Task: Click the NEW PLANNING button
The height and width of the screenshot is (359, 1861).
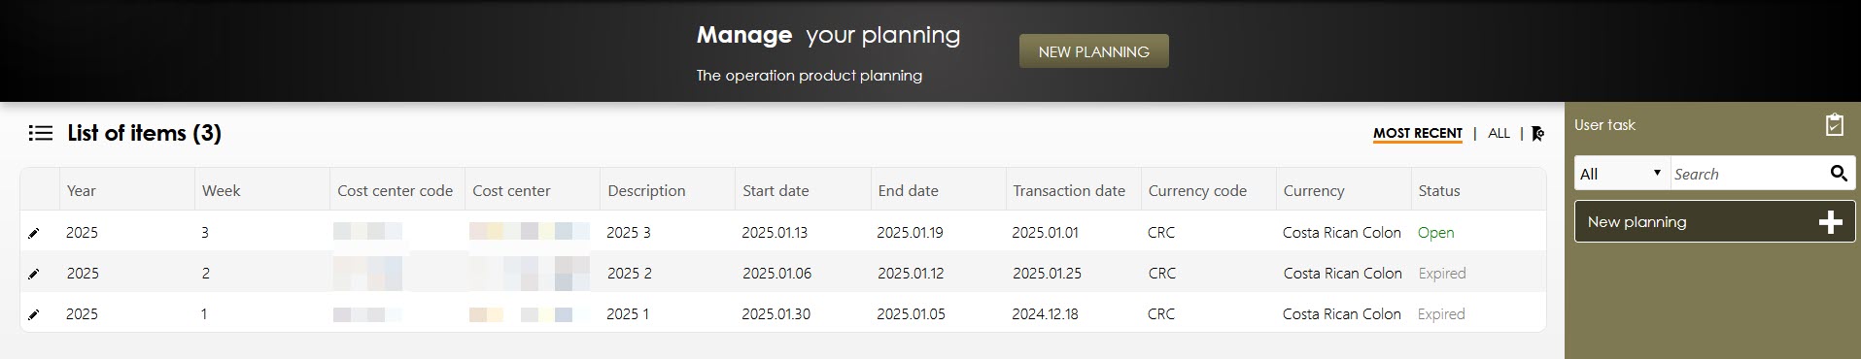Action: (x=1093, y=51)
